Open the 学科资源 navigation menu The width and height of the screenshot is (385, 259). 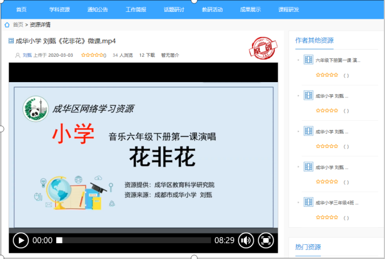click(59, 10)
